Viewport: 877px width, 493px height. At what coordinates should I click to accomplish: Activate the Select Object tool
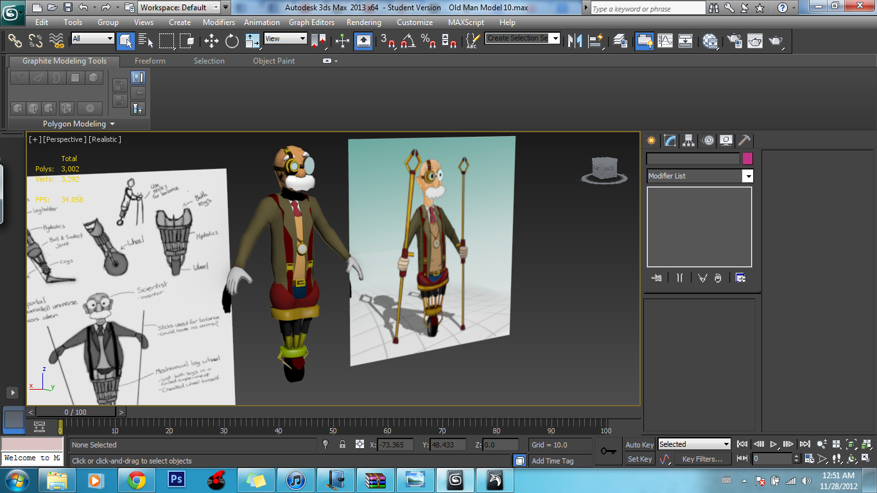[x=125, y=41]
